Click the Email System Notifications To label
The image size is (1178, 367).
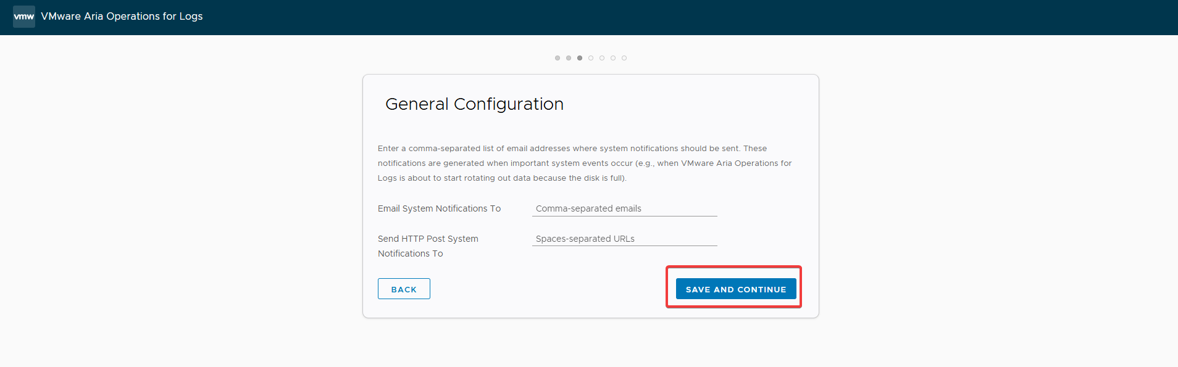tap(439, 208)
